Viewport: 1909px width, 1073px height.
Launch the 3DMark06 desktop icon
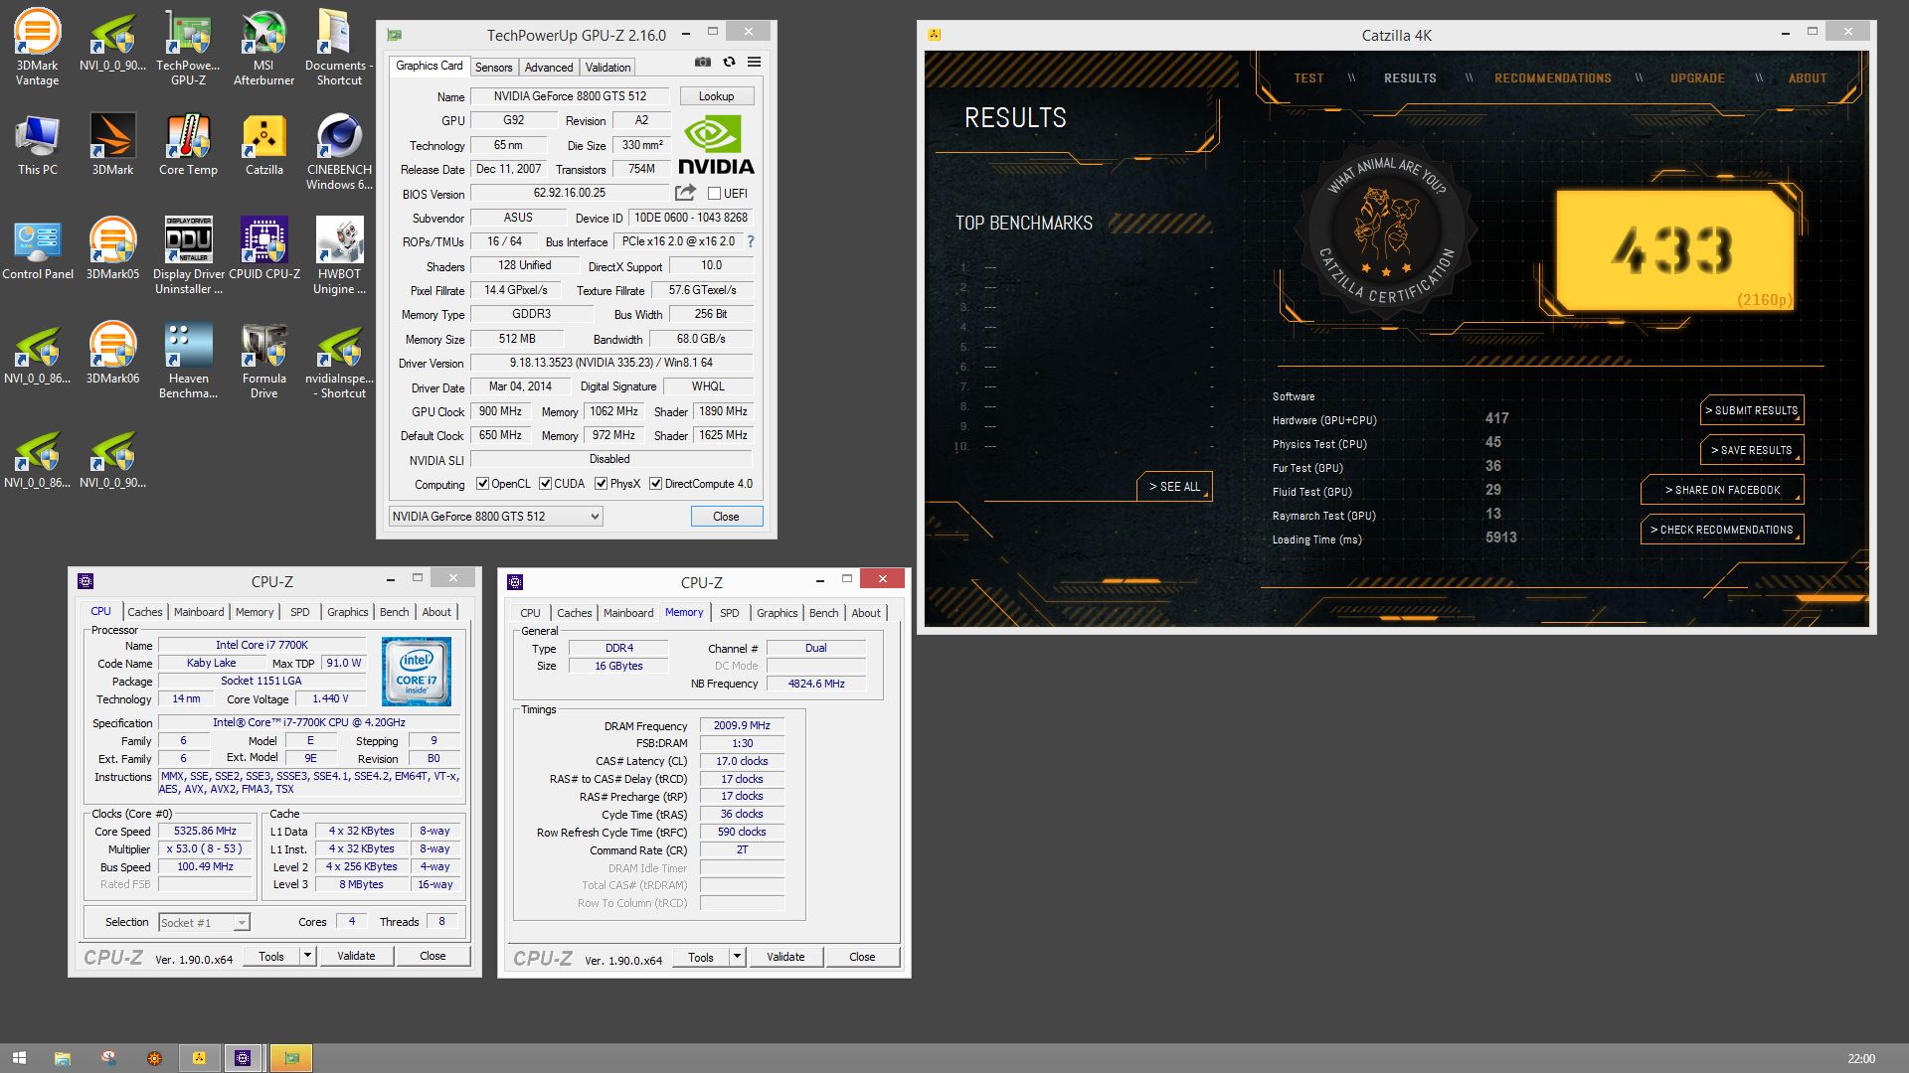pos(112,354)
